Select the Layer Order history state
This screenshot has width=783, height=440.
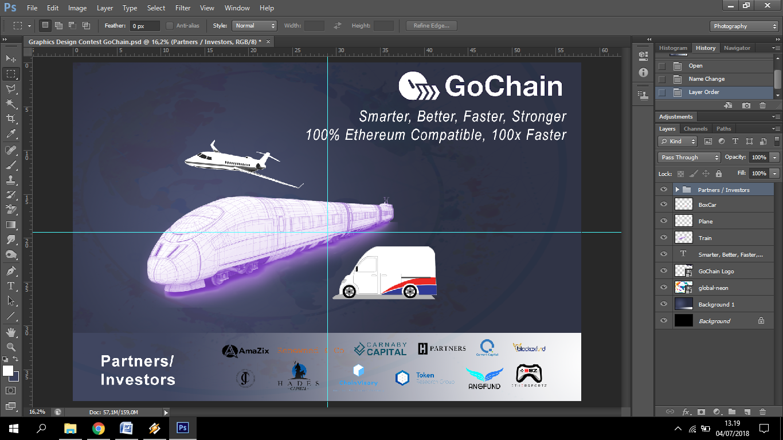(x=715, y=92)
